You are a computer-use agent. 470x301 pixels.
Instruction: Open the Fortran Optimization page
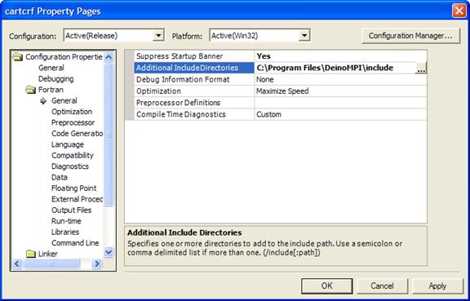pos(72,112)
